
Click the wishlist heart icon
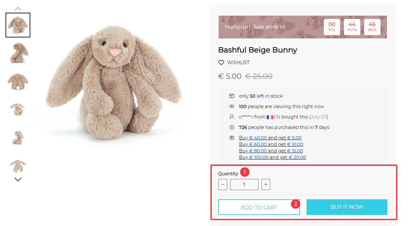(221, 63)
